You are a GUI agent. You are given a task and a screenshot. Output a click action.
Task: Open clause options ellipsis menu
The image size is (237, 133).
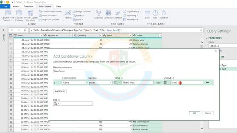click(x=207, y=83)
